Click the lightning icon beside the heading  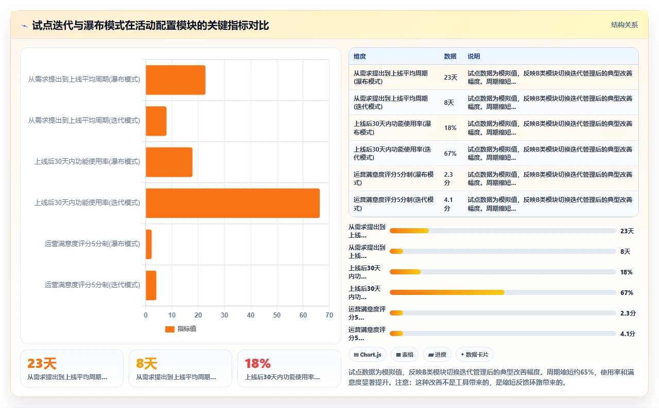[x=25, y=26]
